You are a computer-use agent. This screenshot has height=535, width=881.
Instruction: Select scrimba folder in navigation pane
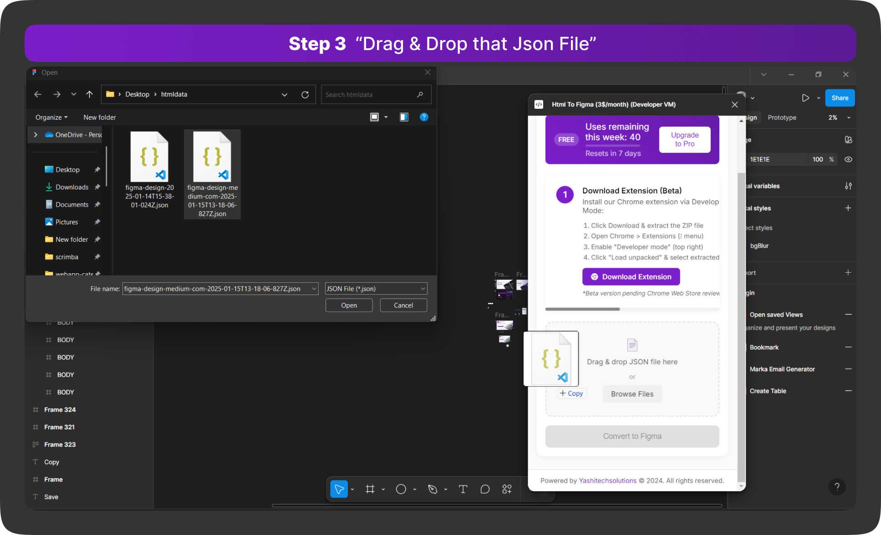(66, 257)
